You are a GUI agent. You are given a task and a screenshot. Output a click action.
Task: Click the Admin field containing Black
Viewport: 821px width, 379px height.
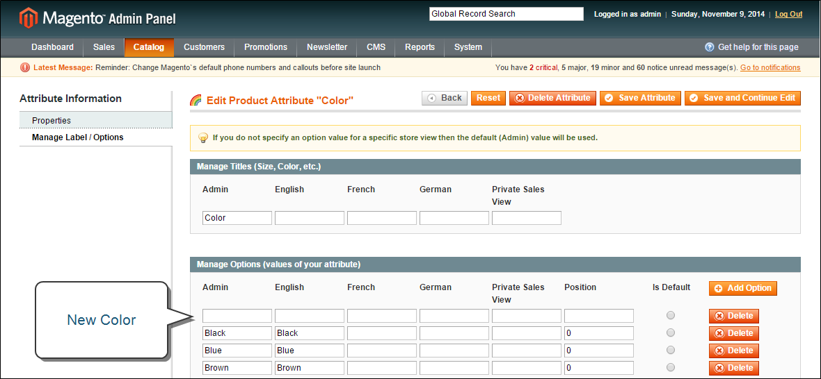237,333
